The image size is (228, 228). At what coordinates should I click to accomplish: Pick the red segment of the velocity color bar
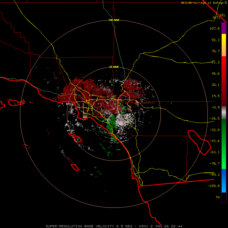[x=224, y=81]
